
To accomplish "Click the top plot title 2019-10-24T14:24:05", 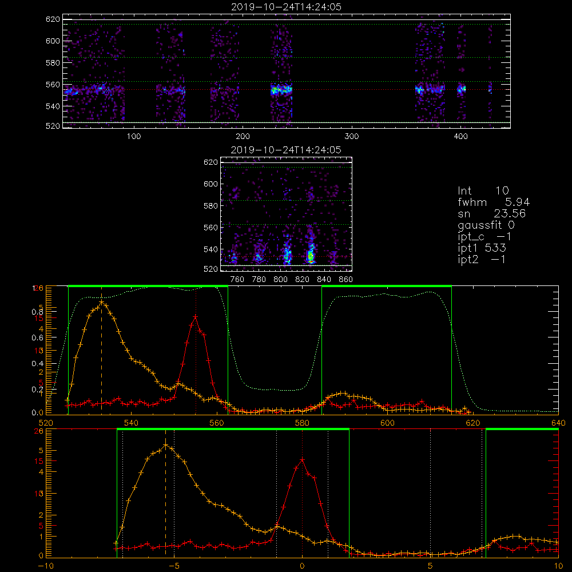I will (286, 7).
